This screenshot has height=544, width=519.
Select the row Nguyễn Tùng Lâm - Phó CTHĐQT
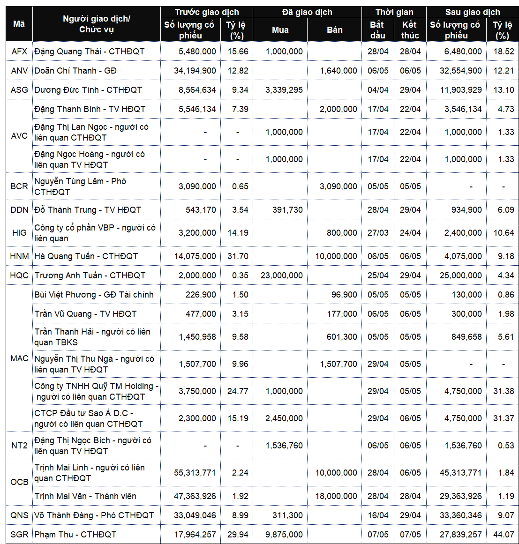pyautogui.click(x=262, y=186)
